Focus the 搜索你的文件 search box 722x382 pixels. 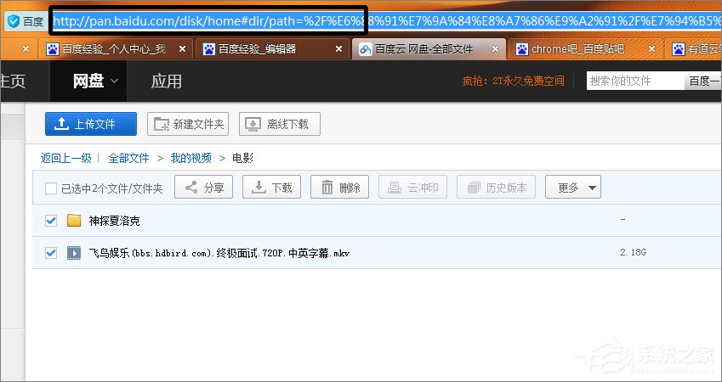pyautogui.click(x=635, y=81)
